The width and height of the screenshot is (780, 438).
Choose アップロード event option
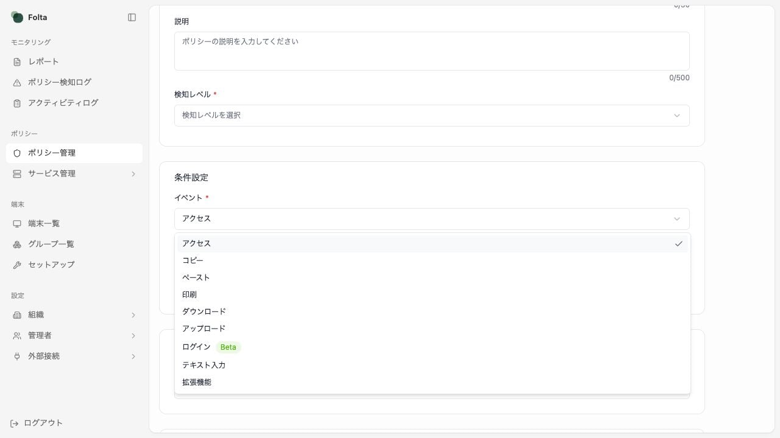pyautogui.click(x=432, y=328)
